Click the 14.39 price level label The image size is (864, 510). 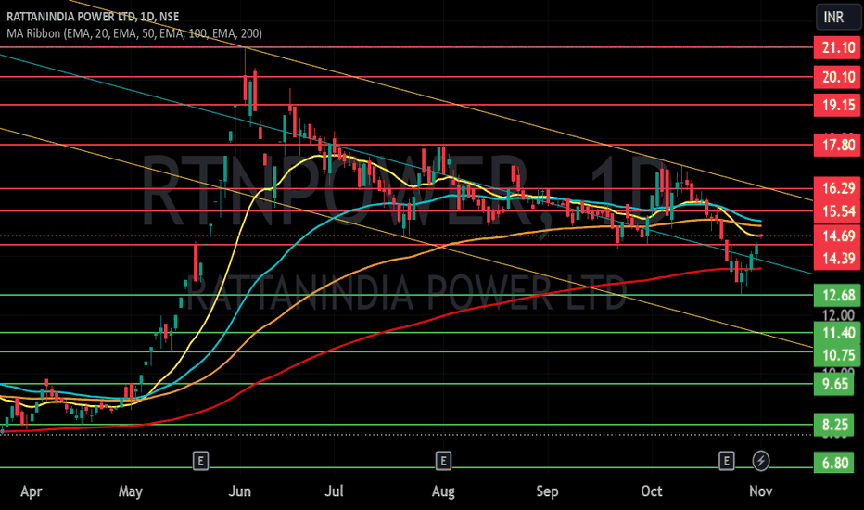point(837,258)
